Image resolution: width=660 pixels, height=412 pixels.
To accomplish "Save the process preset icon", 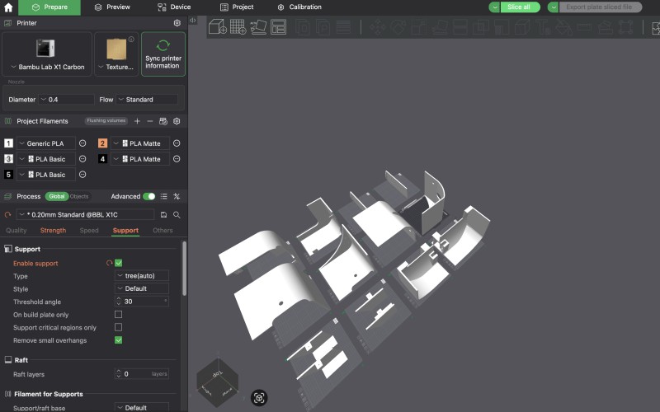I will point(163,215).
